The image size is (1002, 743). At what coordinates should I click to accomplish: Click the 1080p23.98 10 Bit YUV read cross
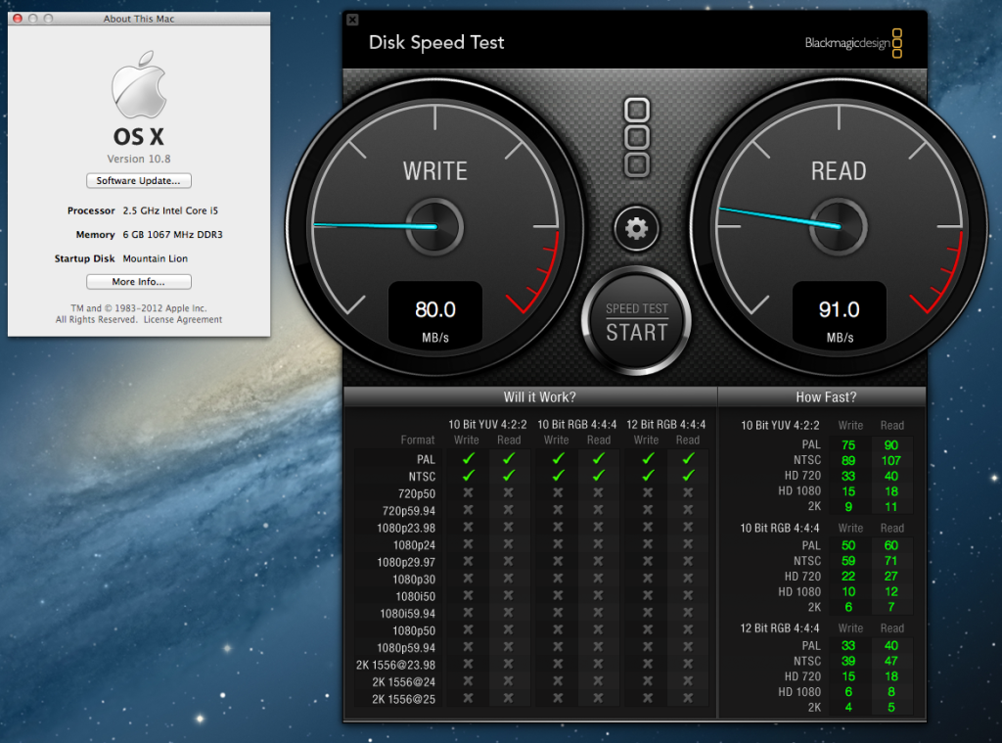[x=509, y=527]
